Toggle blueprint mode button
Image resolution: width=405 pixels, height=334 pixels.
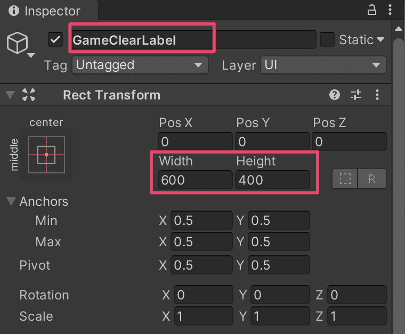[x=345, y=179]
